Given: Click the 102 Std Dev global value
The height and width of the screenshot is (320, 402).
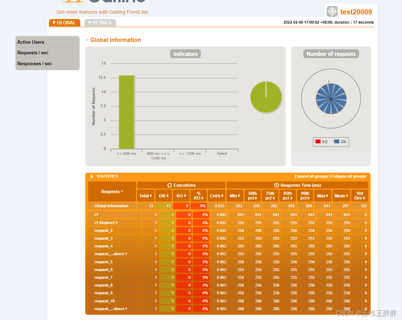Looking at the screenshot, I should pos(364,206).
